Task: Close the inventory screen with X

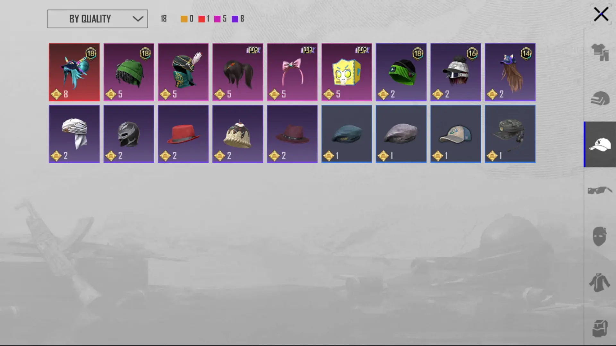Action: point(601,14)
